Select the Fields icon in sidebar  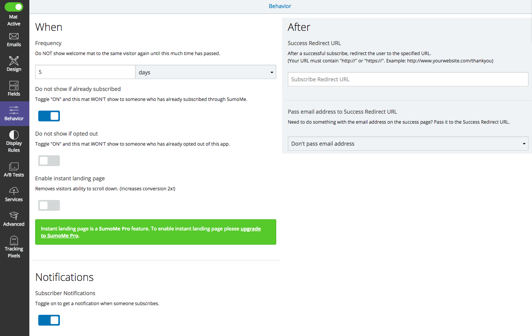pos(14,86)
